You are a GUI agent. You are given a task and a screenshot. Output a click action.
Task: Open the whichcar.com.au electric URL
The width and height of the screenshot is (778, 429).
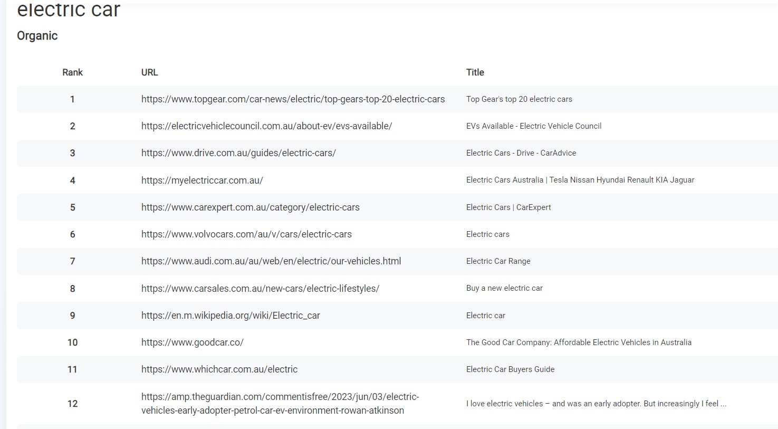[219, 369]
